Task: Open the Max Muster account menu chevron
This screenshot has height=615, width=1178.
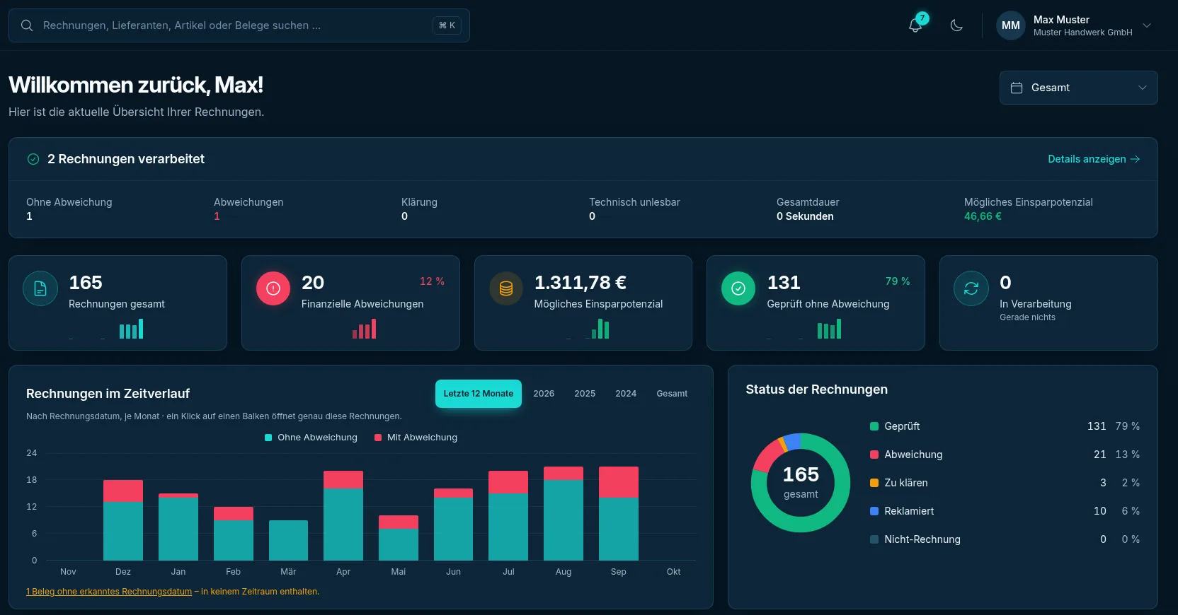Action: pos(1147,25)
